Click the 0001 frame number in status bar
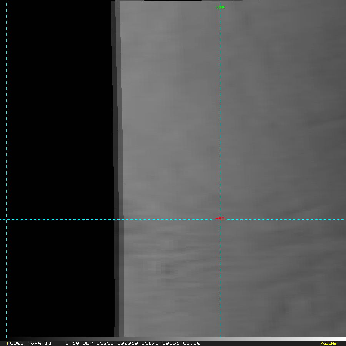The width and height of the screenshot is (346, 346). click(x=17, y=343)
